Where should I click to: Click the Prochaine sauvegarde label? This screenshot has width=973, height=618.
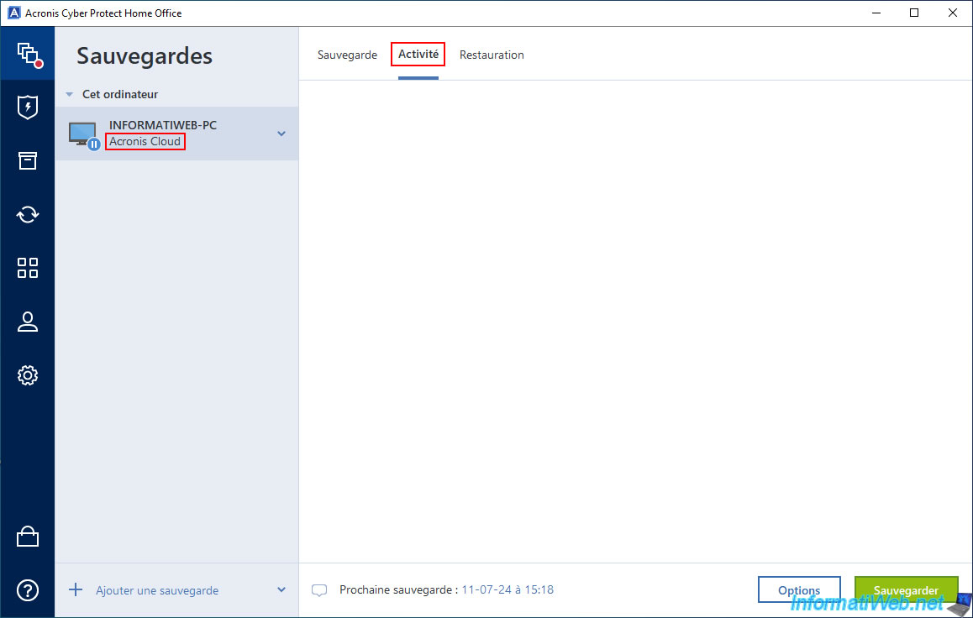pos(398,589)
